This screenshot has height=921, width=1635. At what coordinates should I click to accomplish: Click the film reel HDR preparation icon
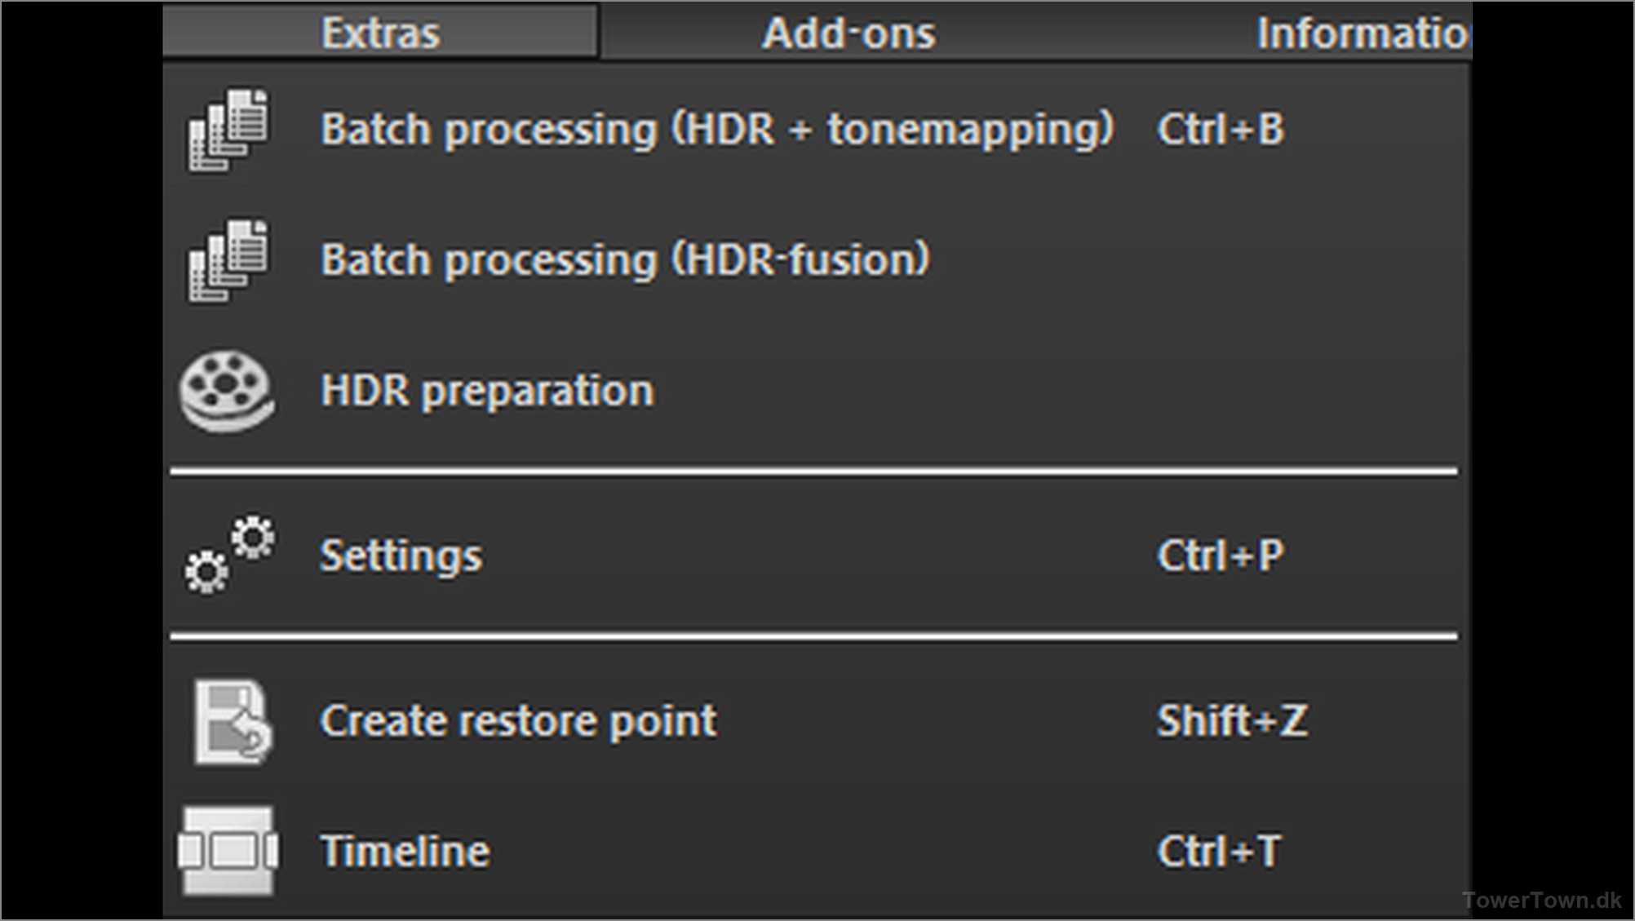click(x=227, y=391)
